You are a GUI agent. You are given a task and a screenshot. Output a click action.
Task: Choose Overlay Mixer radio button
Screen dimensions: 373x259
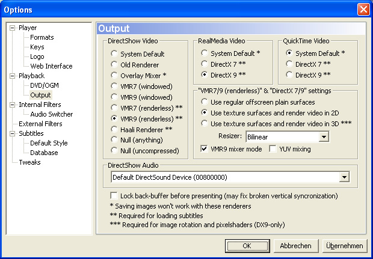coord(114,76)
